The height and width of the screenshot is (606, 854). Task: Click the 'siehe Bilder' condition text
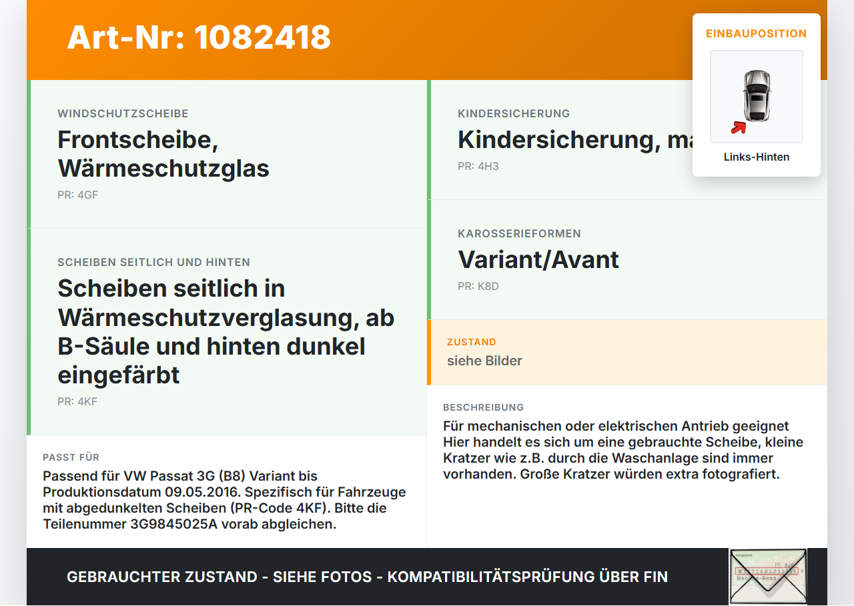[x=484, y=361]
